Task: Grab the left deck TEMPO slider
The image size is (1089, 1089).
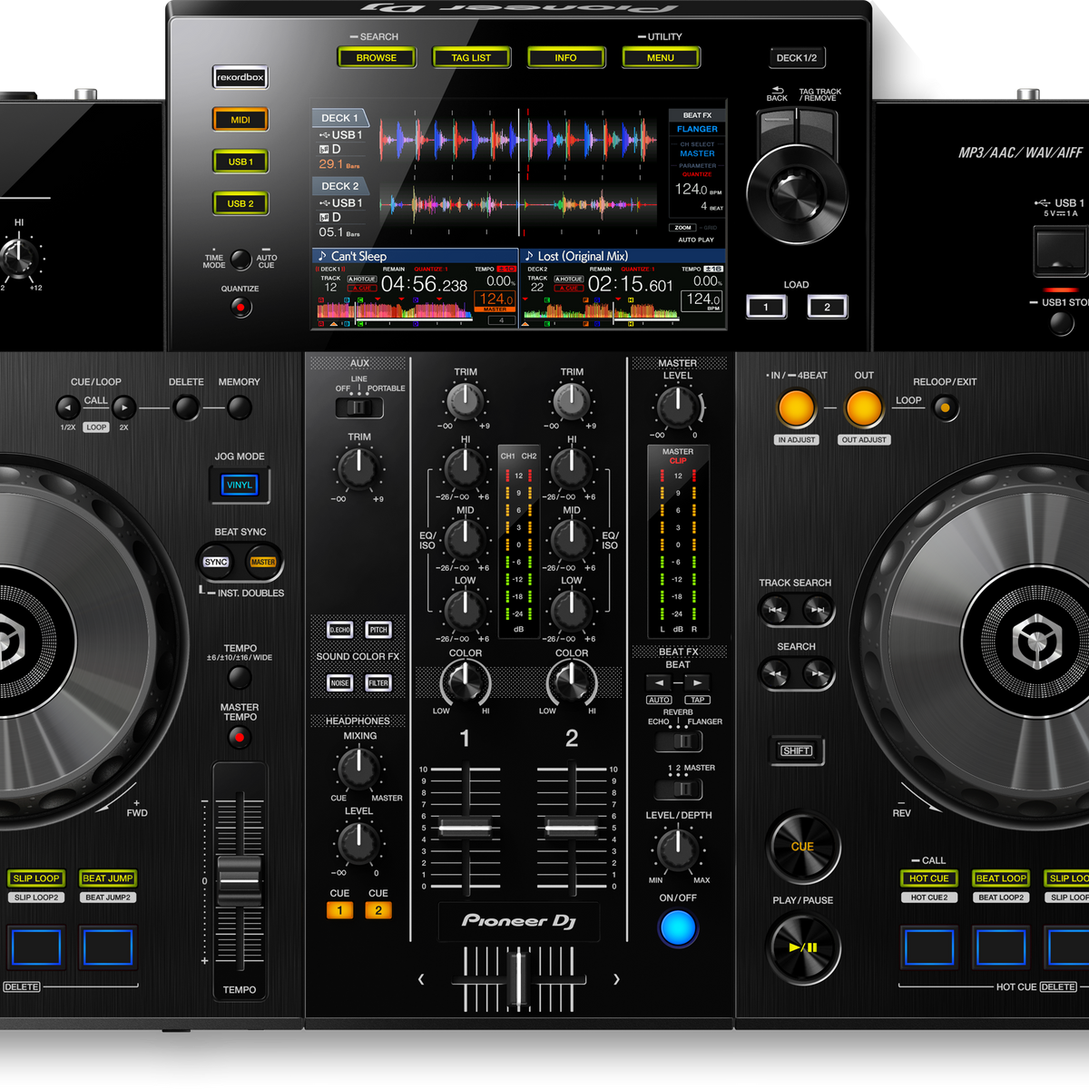Action: pyautogui.click(x=240, y=881)
